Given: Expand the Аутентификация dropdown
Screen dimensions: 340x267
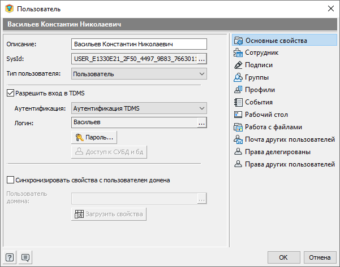Looking at the screenshot, I should [x=139, y=108].
